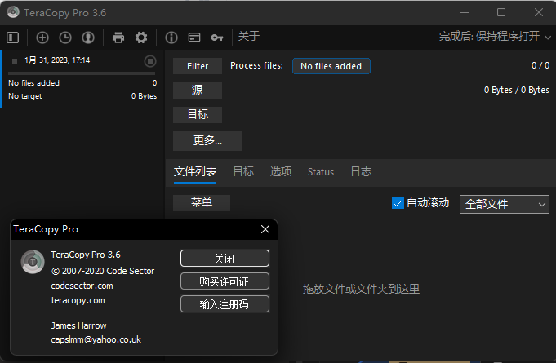Uncheck the 自动滚动 checkbox
This screenshot has height=363, width=556.
pyautogui.click(x=398, y=203)
